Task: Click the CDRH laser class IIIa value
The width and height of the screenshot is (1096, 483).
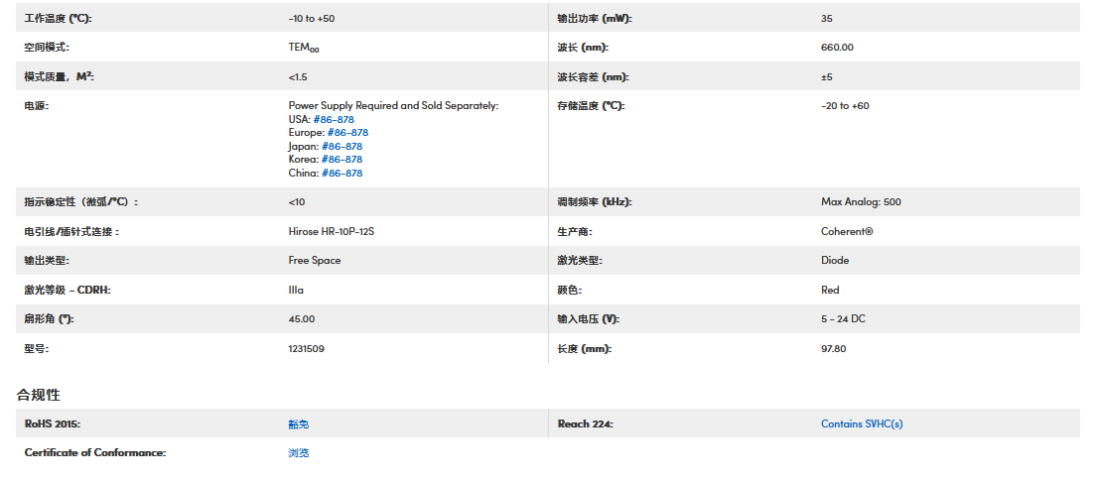Action: pyautogui.click(x=296, y=291)
